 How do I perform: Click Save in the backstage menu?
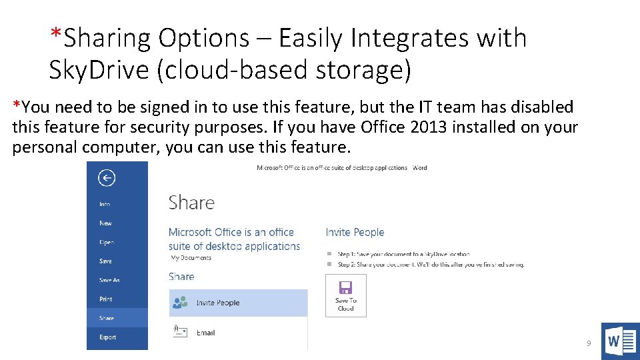tap(105, 261)
